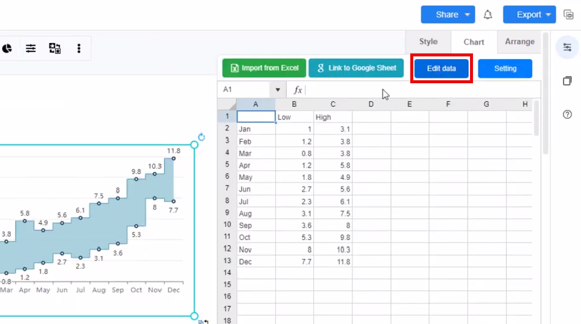Click the chart rotate handle
This screenshot has height=324, width=581.
click(202, 137)
